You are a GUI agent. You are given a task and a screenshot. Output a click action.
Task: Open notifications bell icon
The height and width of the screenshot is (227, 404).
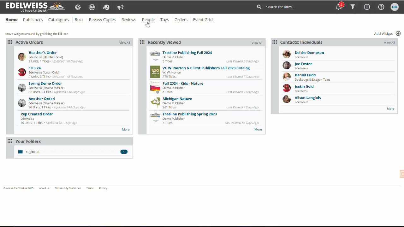tap(339, 7)
